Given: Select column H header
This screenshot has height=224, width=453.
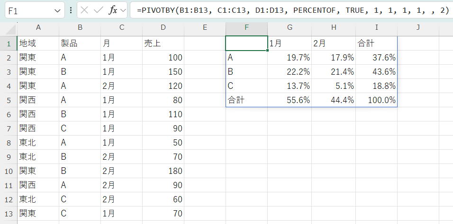Looking at the screenshot, I should pos(334,28).
